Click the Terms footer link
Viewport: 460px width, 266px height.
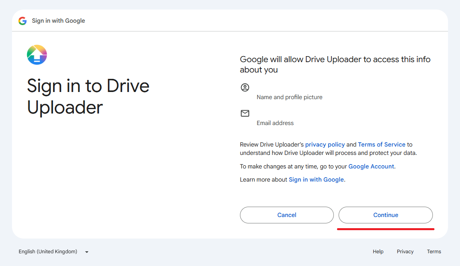(x=434, y=251)
